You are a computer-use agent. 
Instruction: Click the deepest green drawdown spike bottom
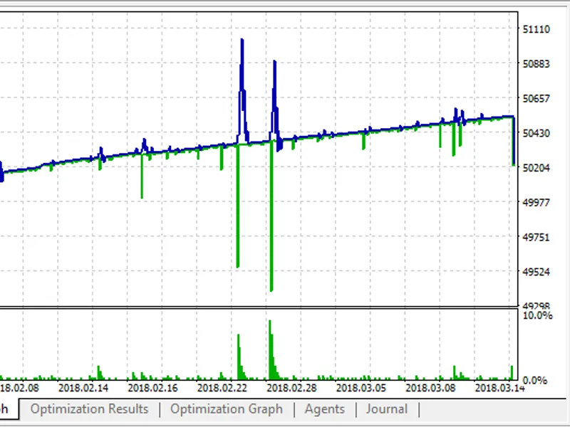(271, 290)
